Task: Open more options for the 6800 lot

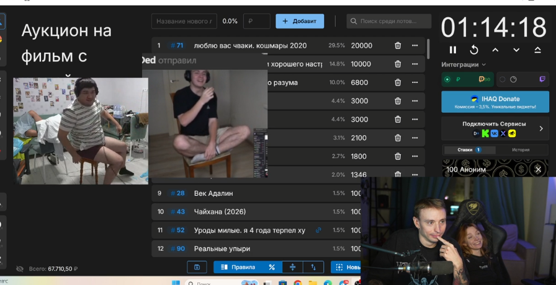Action: tap(415, 82)
